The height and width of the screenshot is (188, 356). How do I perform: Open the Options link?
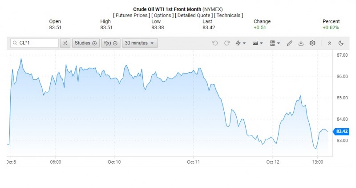tap(162, 16)
